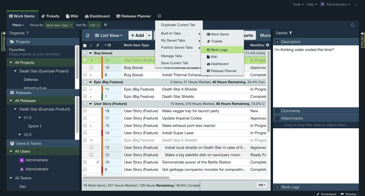Remove the ID sort chip
Screen dimensions: 365x196
point(98,25)
